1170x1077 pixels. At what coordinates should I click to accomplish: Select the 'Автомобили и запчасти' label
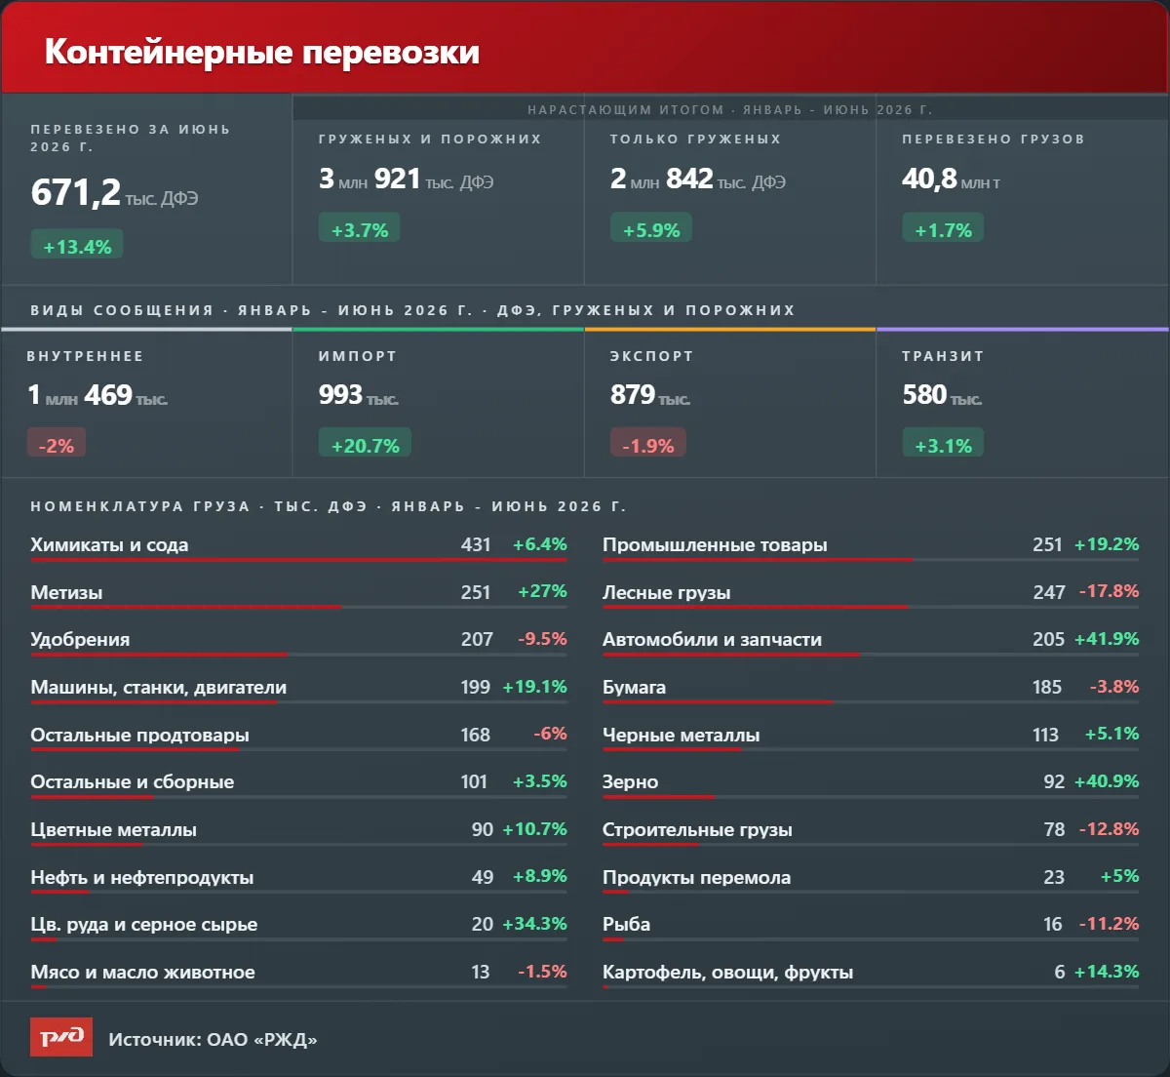coord(712,640)
